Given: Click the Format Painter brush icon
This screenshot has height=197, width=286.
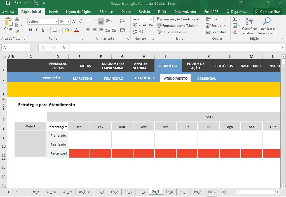Looking at the screenshot, I should tap(17, 32).
